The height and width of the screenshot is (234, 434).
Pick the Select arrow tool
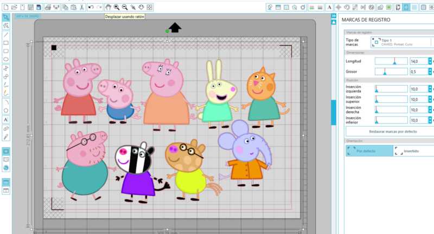click(x=6, y=18)
